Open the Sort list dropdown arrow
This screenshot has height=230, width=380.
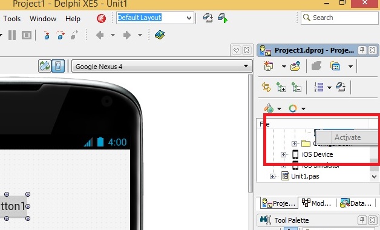[329, 88]
